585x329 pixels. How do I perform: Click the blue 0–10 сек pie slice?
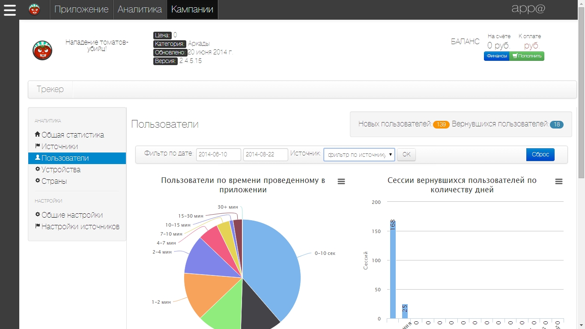(274, 266)
